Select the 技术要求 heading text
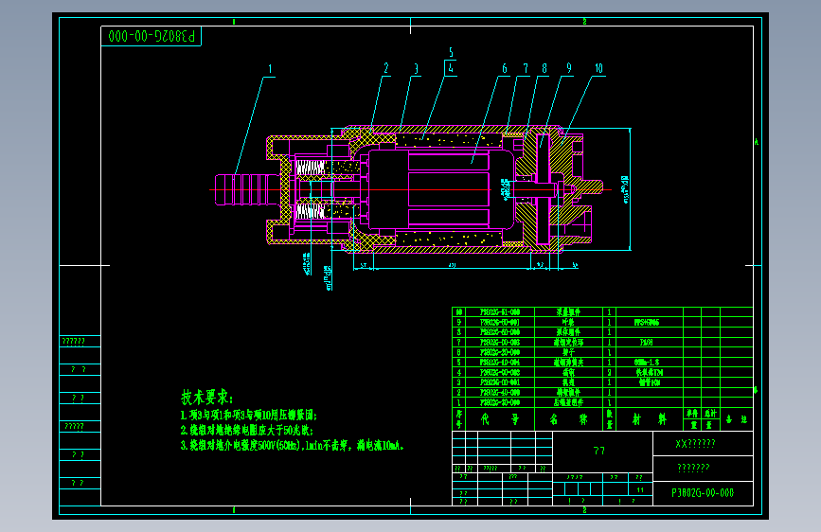Image resolution: width=821 pixels, height=532 pixels. pyautogui.click(x=206, y=397)
